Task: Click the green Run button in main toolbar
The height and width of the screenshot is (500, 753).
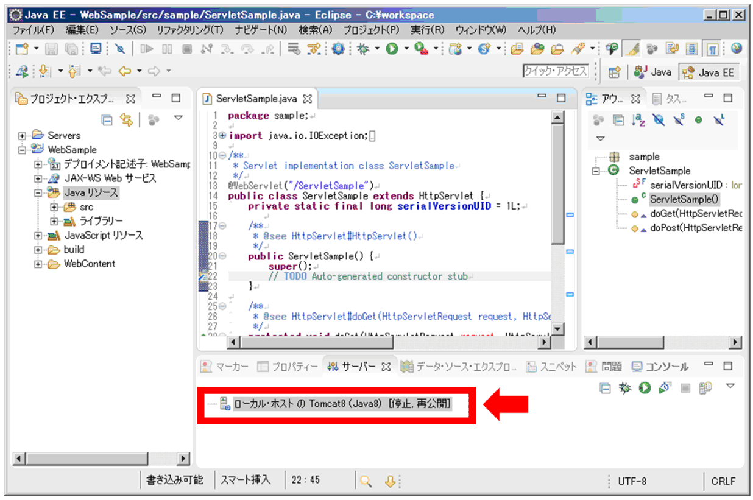Action: tap(392, 49)
